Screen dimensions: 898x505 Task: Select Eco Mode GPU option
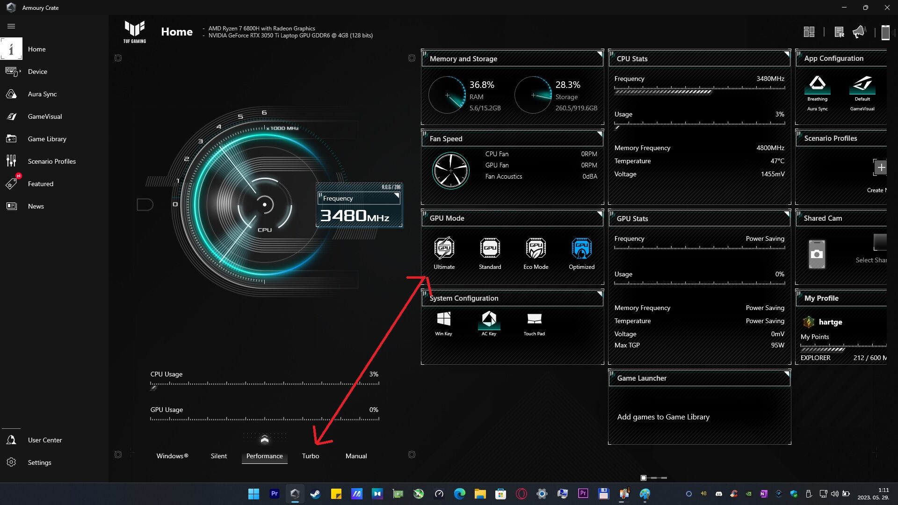pyautogui.click(x=536, y=253)
